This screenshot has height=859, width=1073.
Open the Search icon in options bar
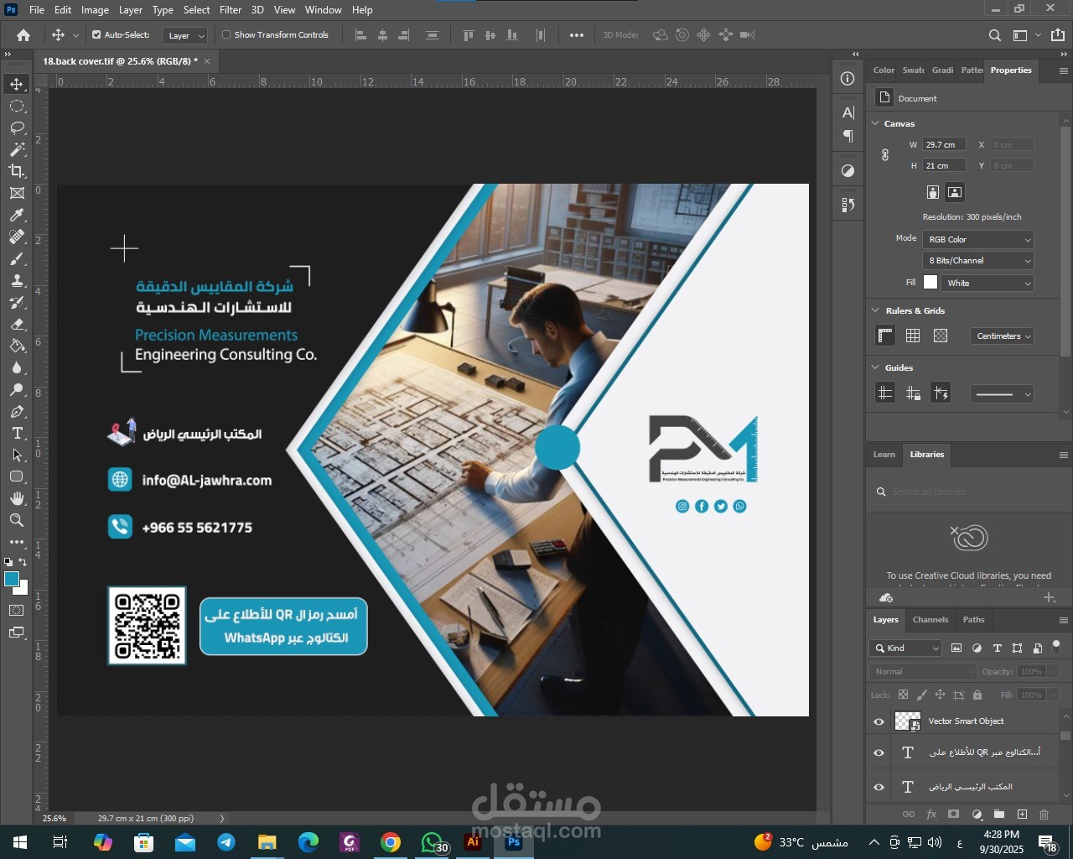[x=995, y=35]
